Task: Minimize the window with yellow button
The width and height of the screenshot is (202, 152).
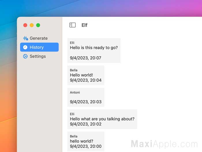Action: (32, 25)
